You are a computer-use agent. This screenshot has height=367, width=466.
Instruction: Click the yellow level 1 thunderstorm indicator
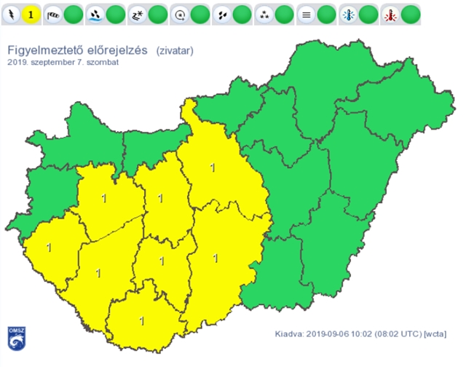click(x=31, y=15)
